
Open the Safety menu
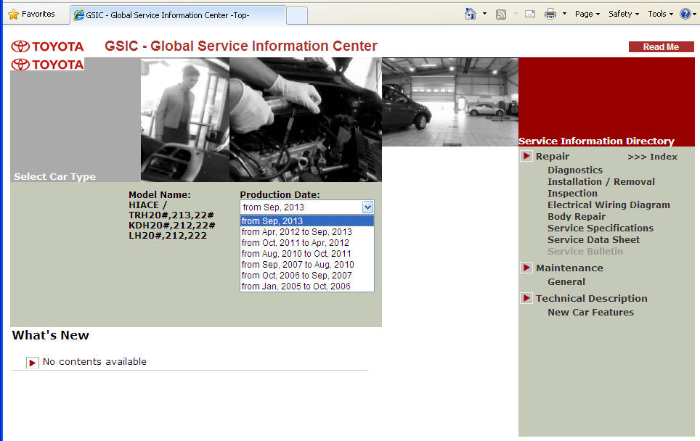(624, 14)
